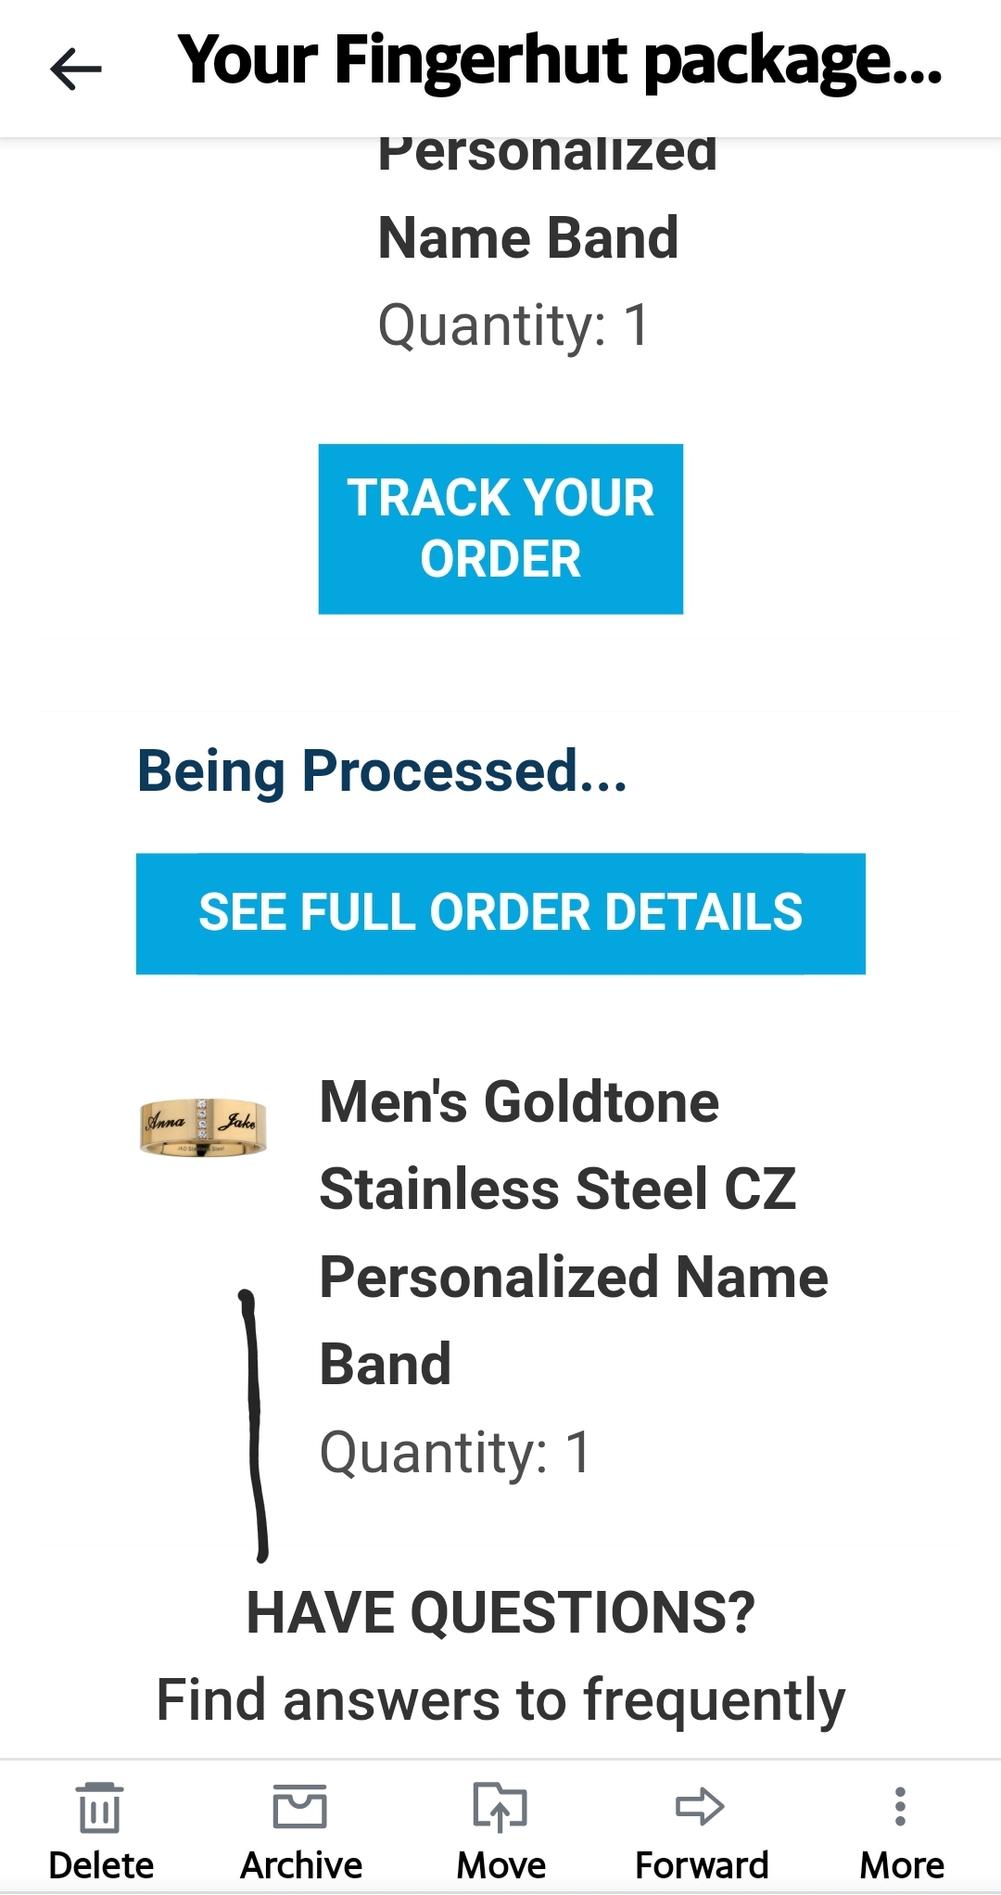1001x1895 pixels.
Task: Forward the email using the arrow icon
Action: coord(701,1806)
